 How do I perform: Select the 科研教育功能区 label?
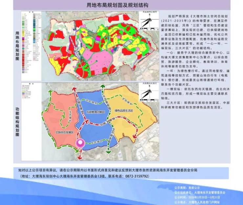(x=96, y=112)
